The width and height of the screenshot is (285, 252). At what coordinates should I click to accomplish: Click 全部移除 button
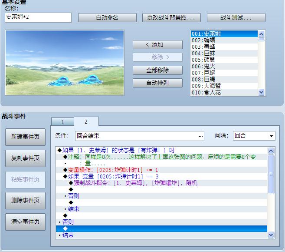[x=157, y=70]
